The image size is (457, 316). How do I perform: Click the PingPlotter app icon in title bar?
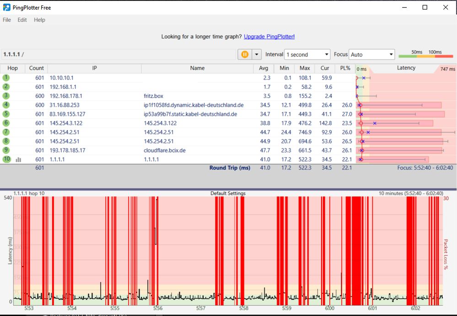7,7
